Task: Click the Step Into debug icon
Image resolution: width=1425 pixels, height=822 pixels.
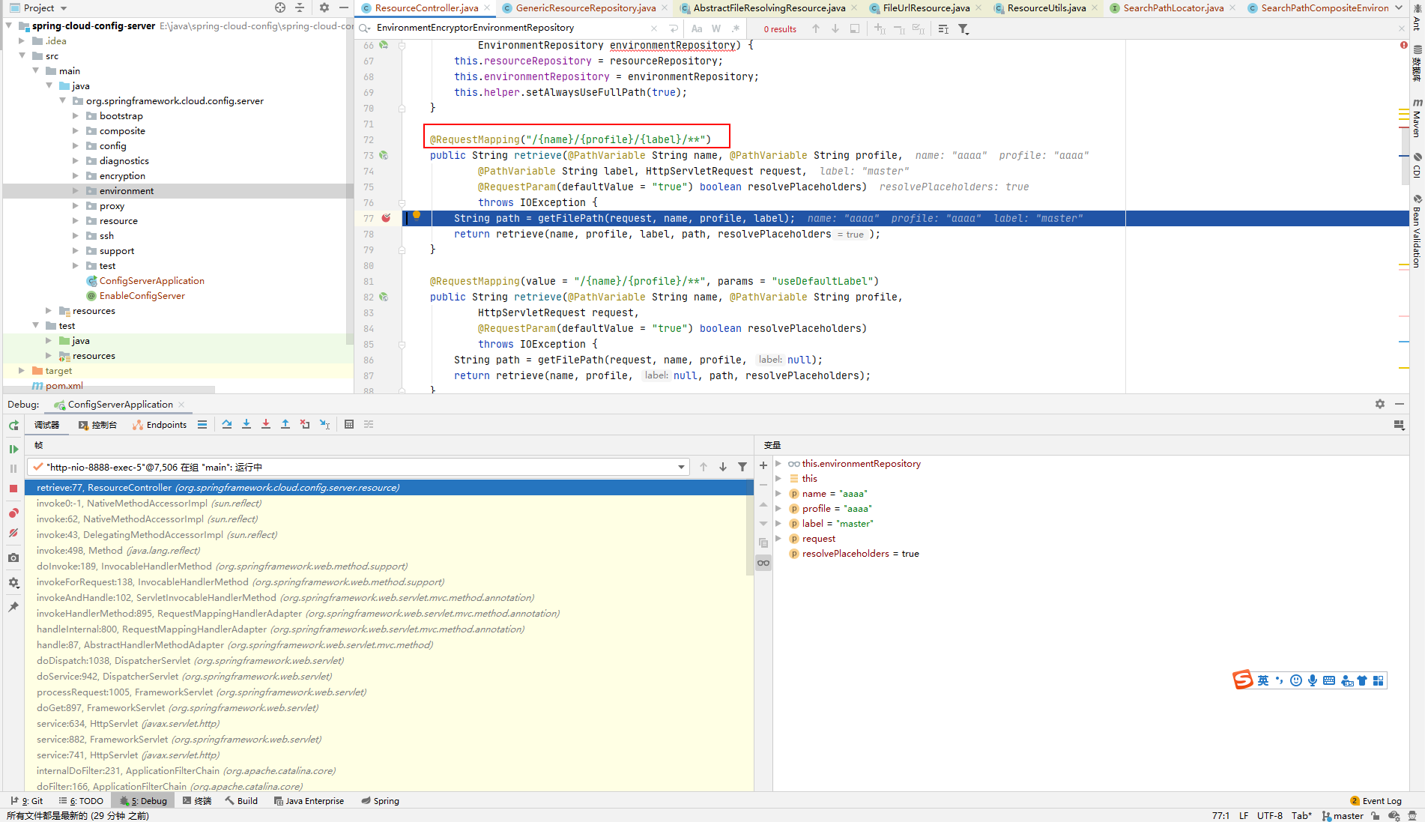Action: [x=246, y=424]
